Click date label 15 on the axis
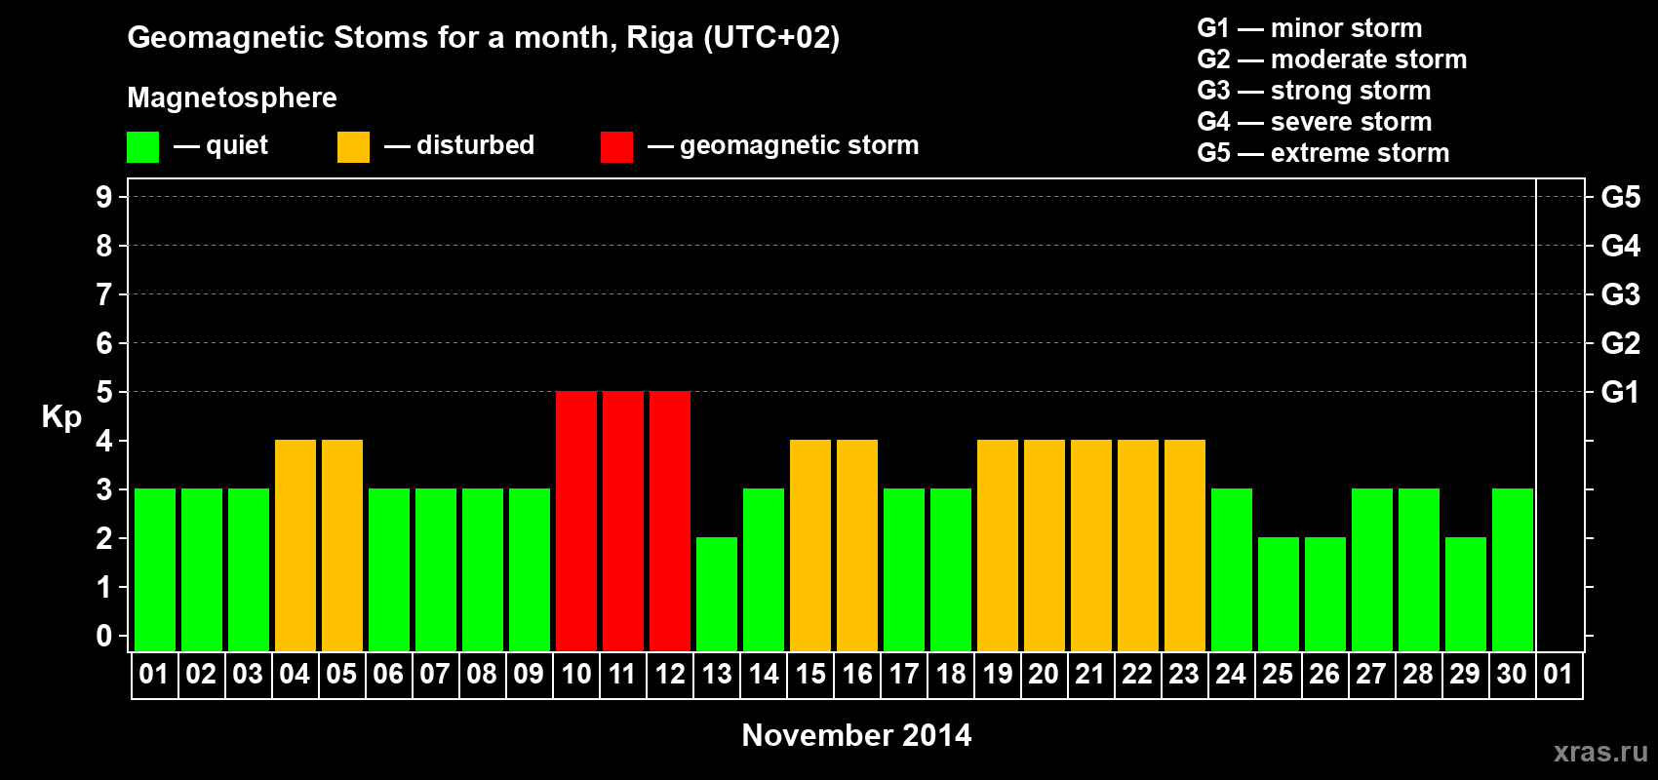Image resolution: width=1658 pixels, height=780 pixels. 810,675
